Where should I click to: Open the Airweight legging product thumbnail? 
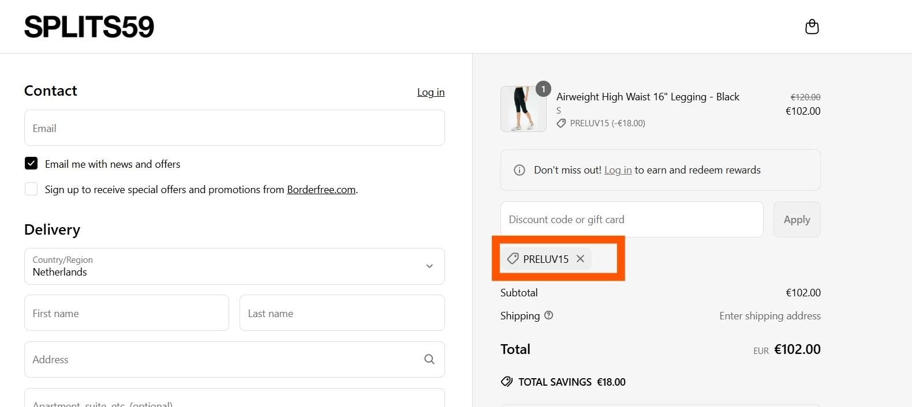(x=524, y=109)
